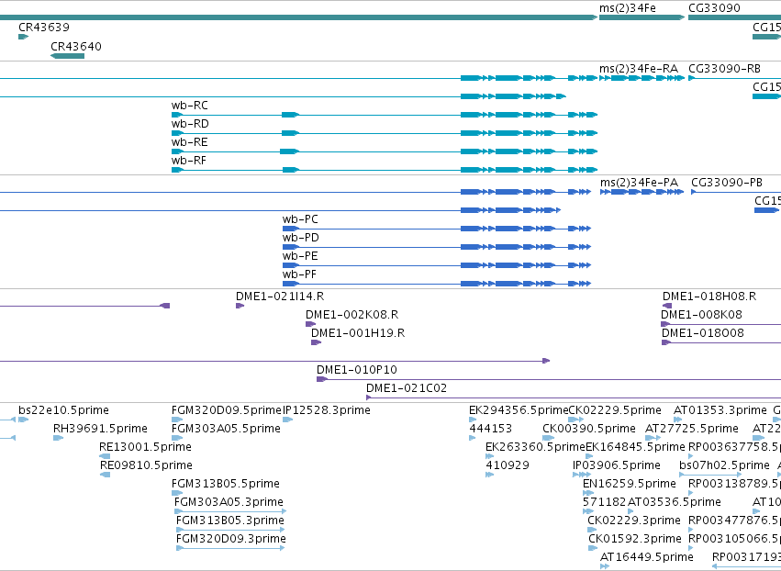Open the DME1-021C02 cDNA label

click(x=407, y=387)
